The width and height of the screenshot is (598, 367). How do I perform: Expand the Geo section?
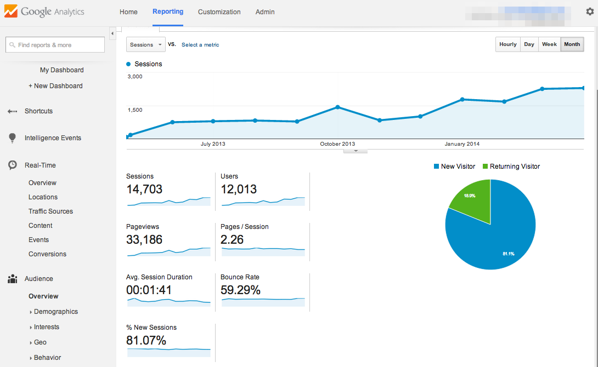coord(40,342)
